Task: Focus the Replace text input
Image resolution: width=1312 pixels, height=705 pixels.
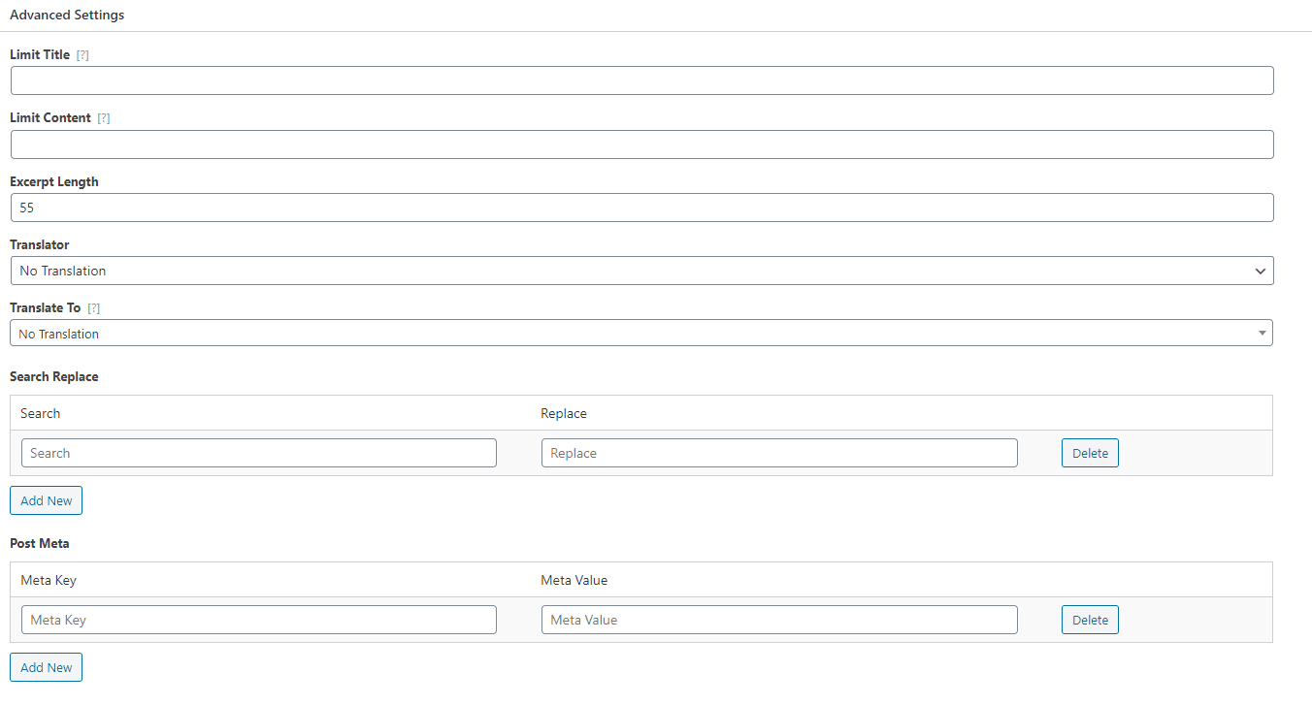Action: point(778,453)
